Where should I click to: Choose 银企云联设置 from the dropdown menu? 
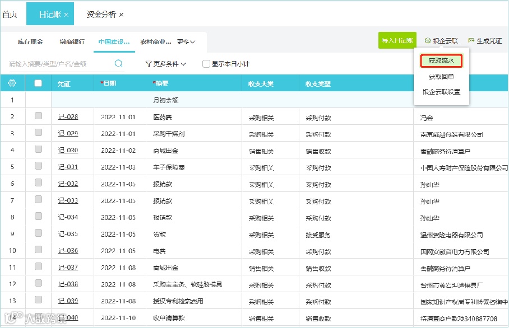[441, 92]
